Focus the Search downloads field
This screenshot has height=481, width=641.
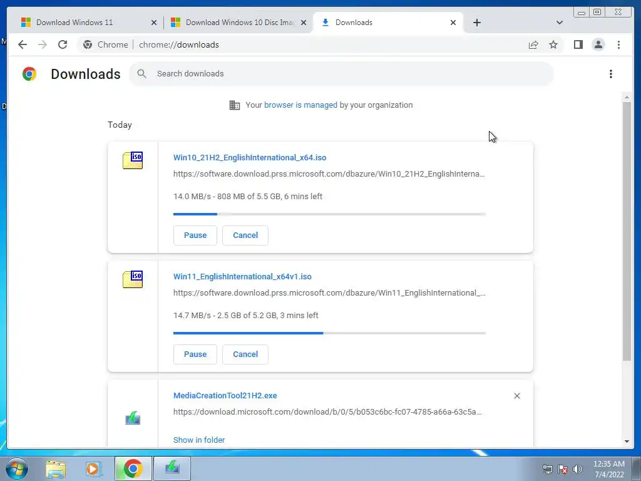point(341,74)
